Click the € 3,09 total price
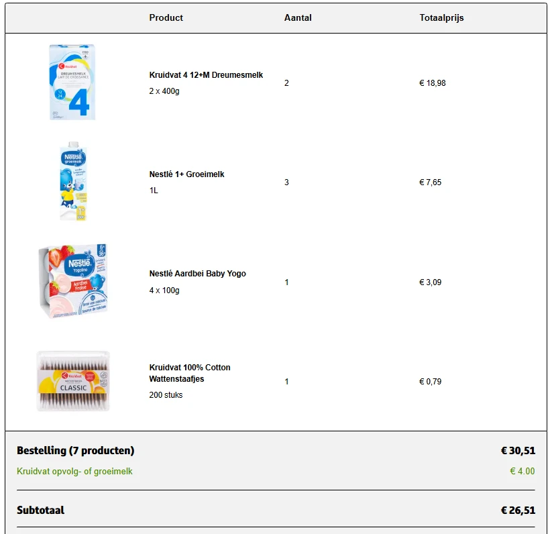550x534 pixels. 430,282
